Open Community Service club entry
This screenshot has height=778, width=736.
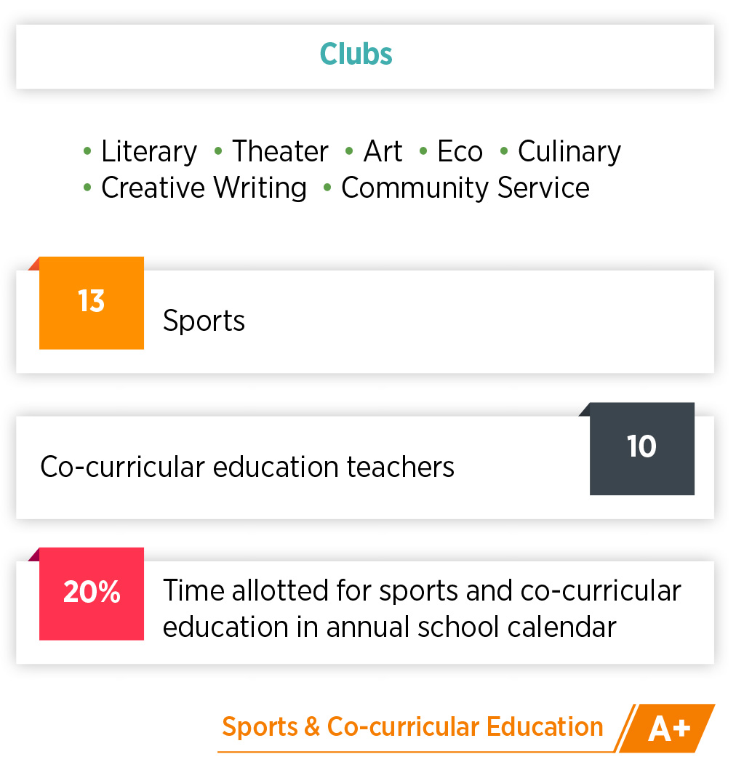point(465,188)
